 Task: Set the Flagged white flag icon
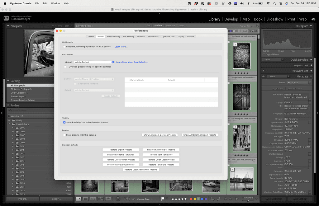tap(163, 199)
